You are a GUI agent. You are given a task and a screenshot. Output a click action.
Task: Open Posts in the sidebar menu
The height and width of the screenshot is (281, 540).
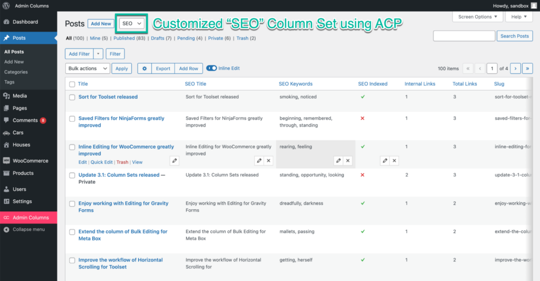pos(28,38)
